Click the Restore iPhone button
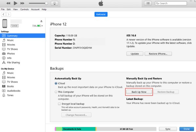 point(158,54)
